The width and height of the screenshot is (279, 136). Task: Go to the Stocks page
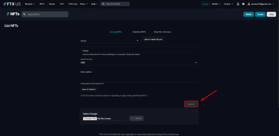(52, 4)
